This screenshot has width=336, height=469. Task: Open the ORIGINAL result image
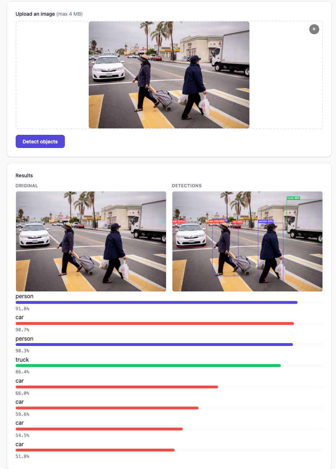click(91, 241)
